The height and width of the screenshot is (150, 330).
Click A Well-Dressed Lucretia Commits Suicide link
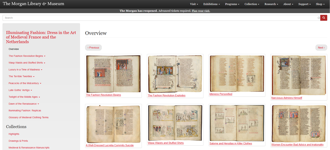pos(110,145)
